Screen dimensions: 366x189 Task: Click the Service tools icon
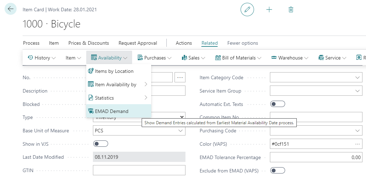coord(321,57)
